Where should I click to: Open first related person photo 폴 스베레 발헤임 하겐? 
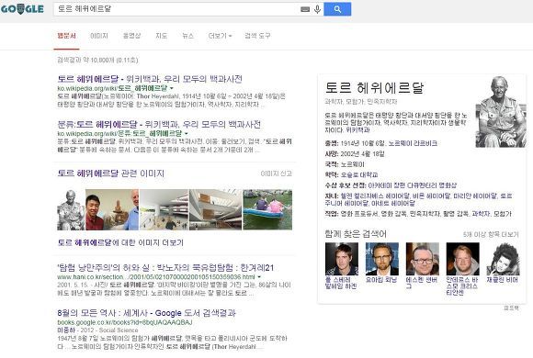342,259
